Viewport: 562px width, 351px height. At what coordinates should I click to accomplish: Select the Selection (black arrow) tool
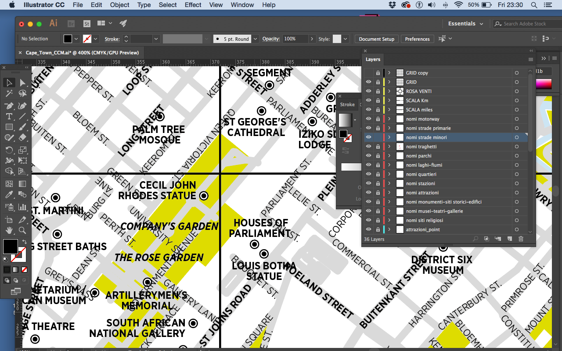(9, 82)
